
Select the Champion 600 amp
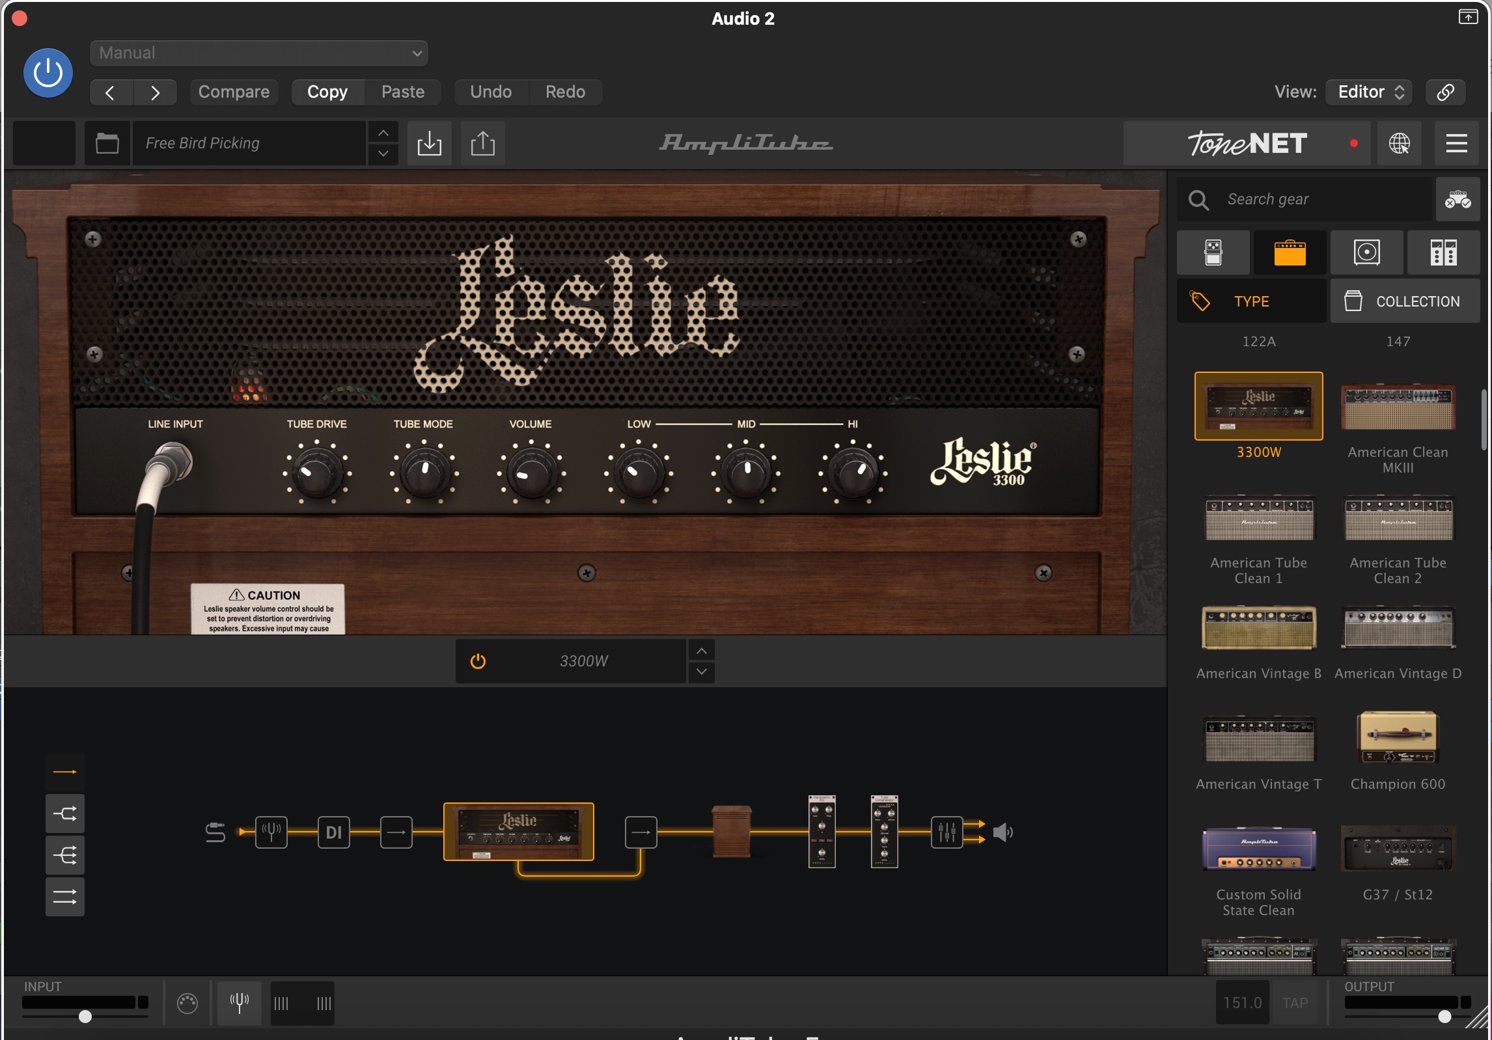[x=1398, y=737]
